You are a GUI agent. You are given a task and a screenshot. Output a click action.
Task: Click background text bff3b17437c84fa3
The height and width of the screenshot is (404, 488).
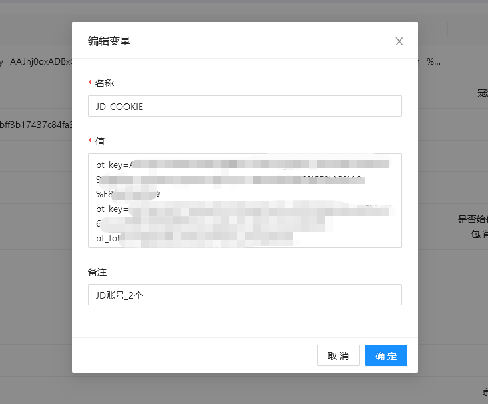click(35, 124)
